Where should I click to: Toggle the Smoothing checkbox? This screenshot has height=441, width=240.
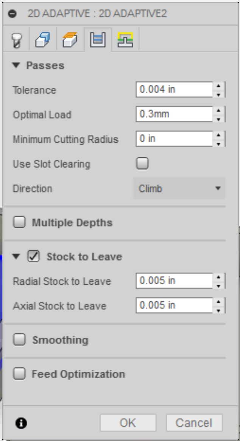19,340
